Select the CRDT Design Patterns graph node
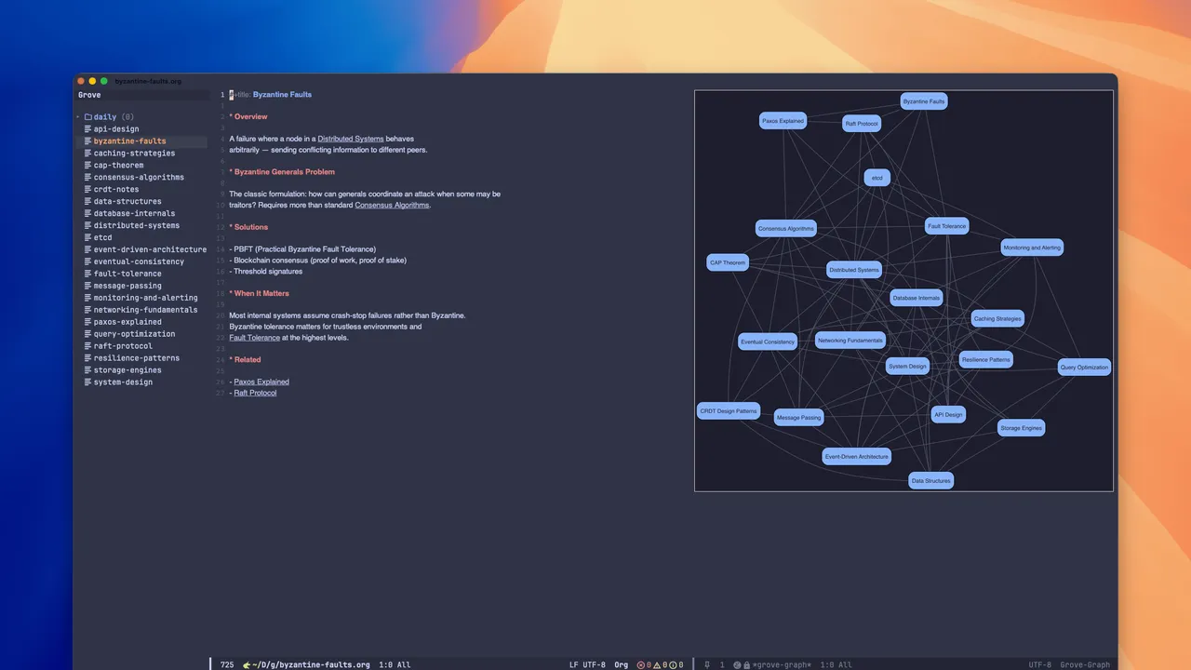This screenshot has width=1191, height=670. coord(729,410)
